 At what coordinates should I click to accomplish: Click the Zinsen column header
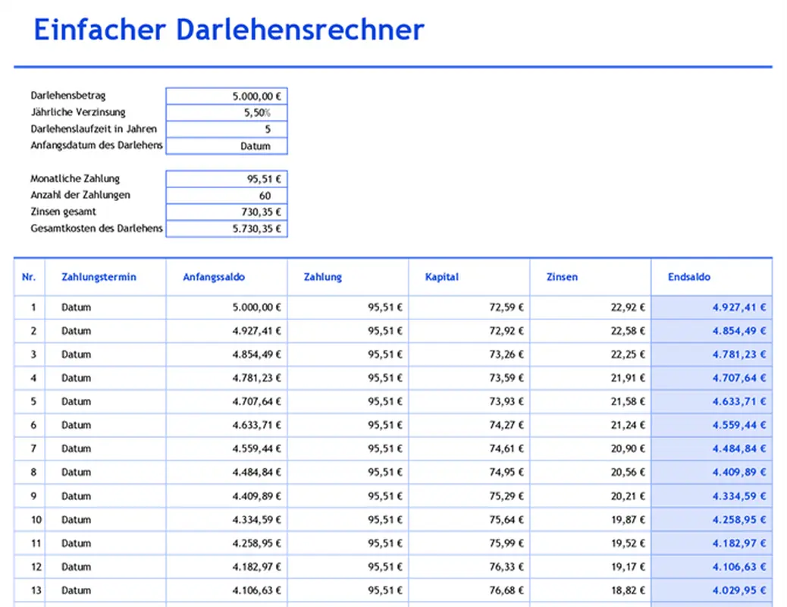click(590, 277)
